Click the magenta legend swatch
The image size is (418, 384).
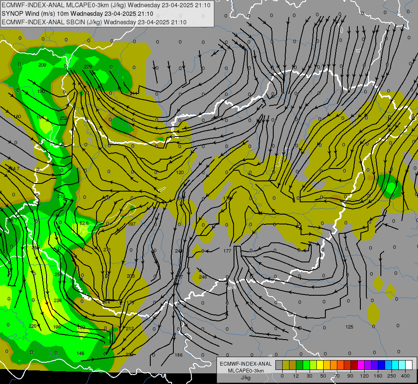point(361,365)
